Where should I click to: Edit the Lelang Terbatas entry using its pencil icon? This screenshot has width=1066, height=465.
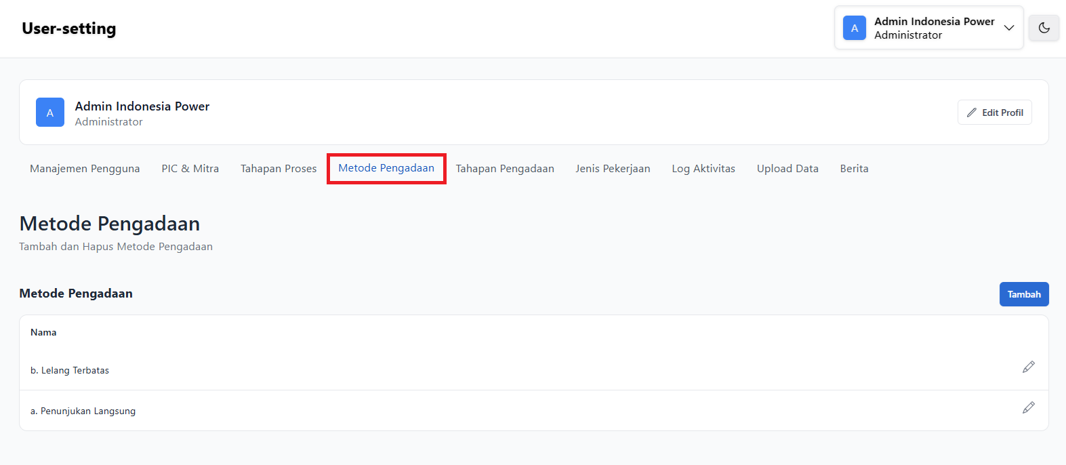[x=1028, y=367]
